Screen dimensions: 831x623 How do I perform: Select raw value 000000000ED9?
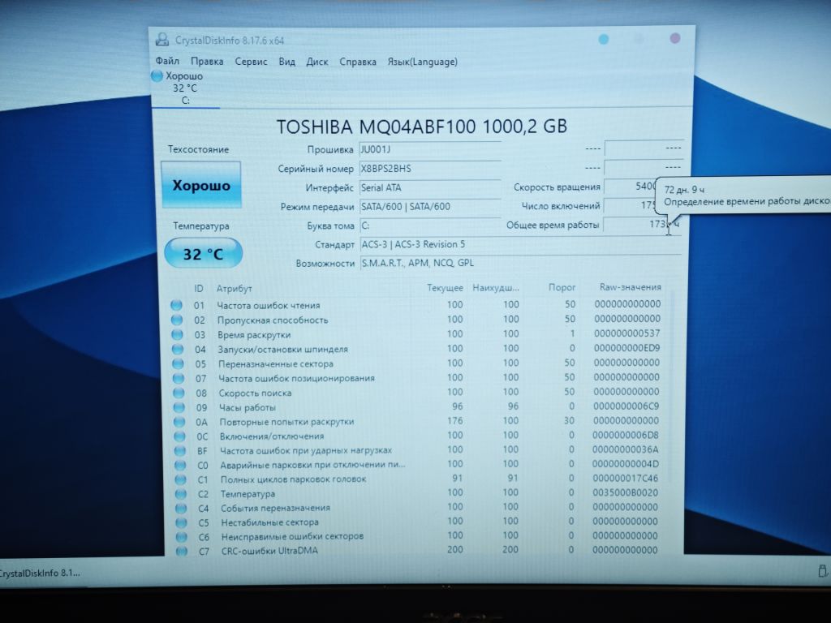[627, 348]
